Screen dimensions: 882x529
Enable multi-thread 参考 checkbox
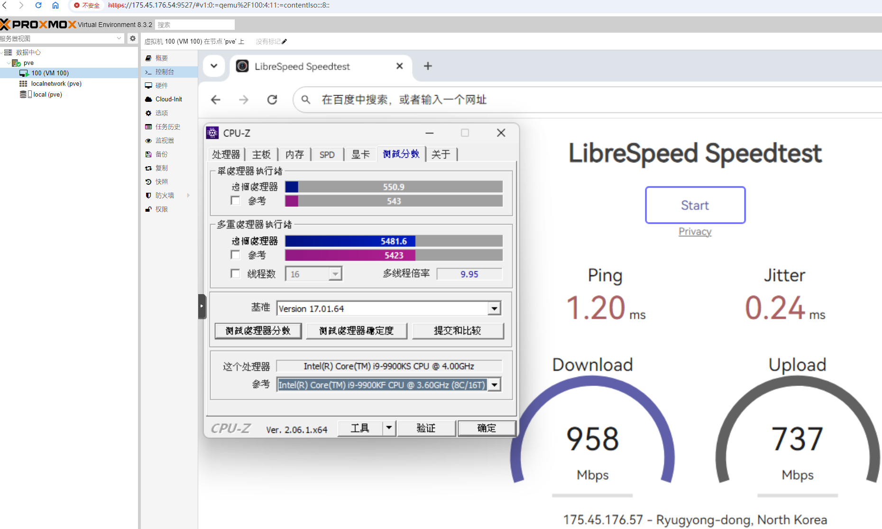pos(235,255)
